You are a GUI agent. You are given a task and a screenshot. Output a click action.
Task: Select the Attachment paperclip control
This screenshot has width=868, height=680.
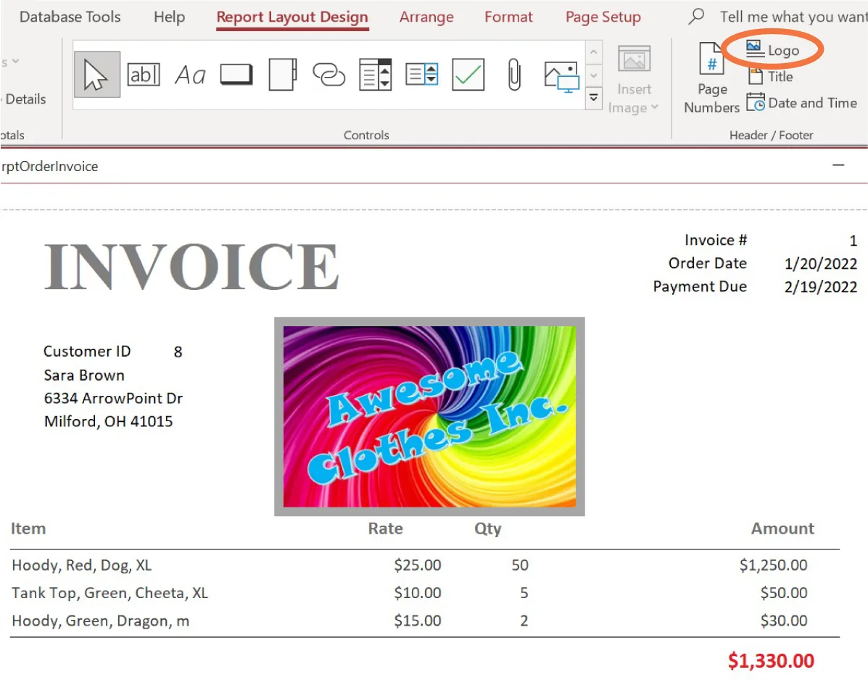tap(514, 73)
